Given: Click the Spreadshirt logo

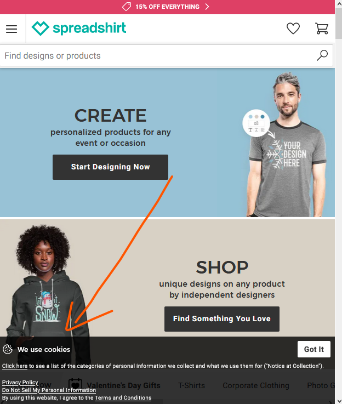Looking at the screenshot, I should 79,29.
